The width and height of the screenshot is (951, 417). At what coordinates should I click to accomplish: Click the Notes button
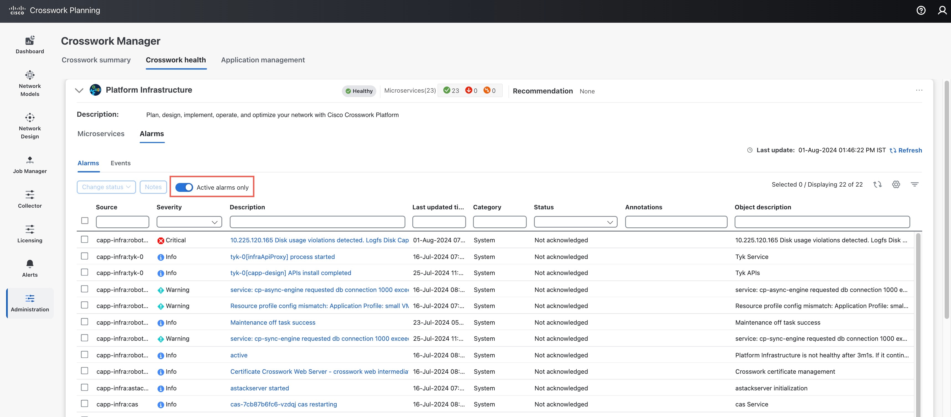[x=153, y=187]
